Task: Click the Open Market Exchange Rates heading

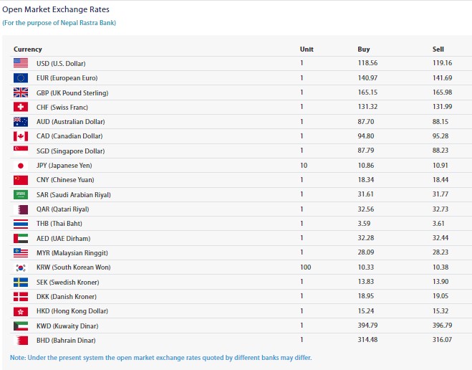Action: click(x=56, y=10)
